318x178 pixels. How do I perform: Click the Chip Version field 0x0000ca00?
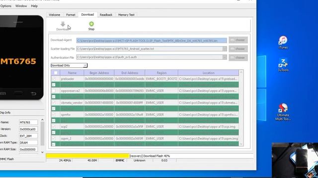click(x=28, y=129)
